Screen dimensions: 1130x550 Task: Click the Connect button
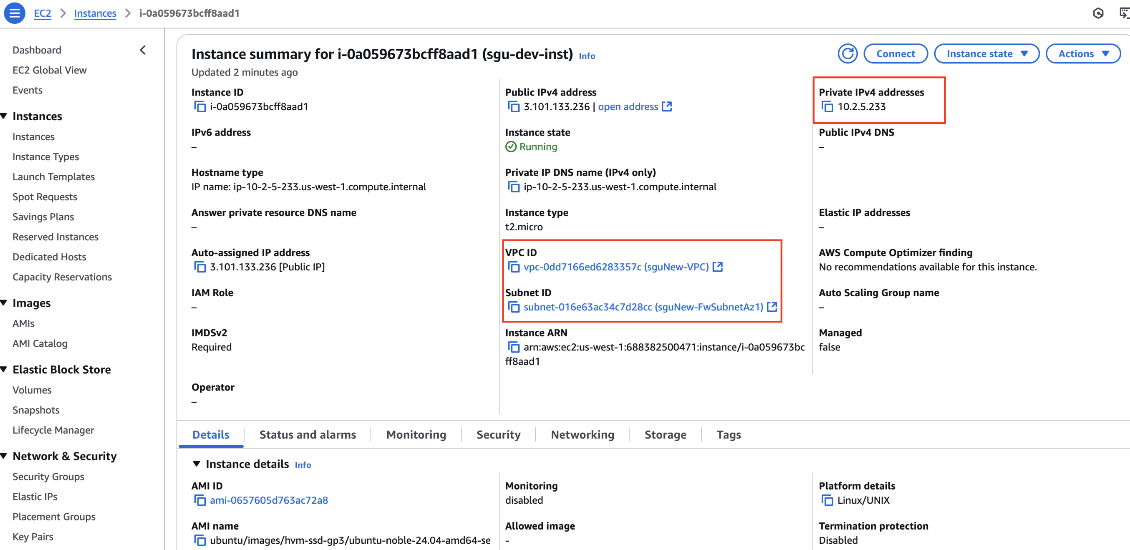coord(895,53)
